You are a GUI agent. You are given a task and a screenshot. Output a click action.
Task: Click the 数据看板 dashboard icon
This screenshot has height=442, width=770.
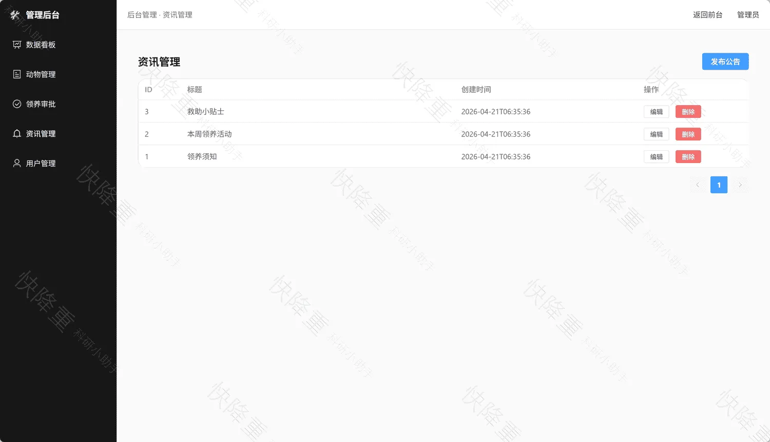17,45
